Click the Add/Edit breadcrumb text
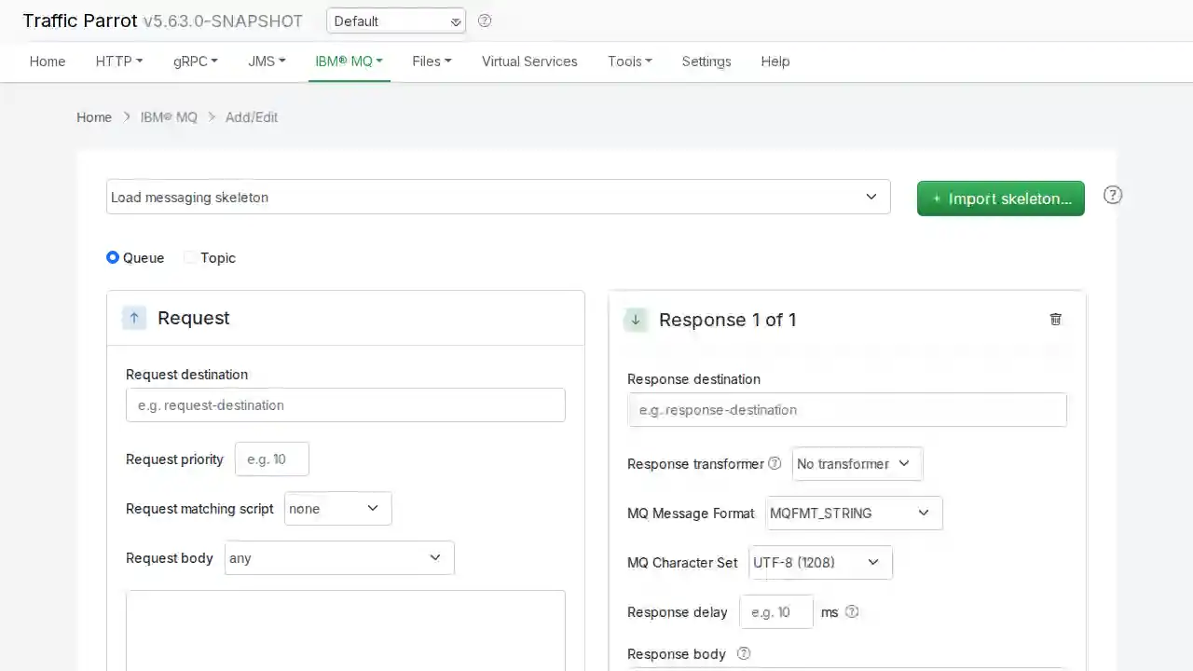 pyautogui.click(x=252, y=117)
